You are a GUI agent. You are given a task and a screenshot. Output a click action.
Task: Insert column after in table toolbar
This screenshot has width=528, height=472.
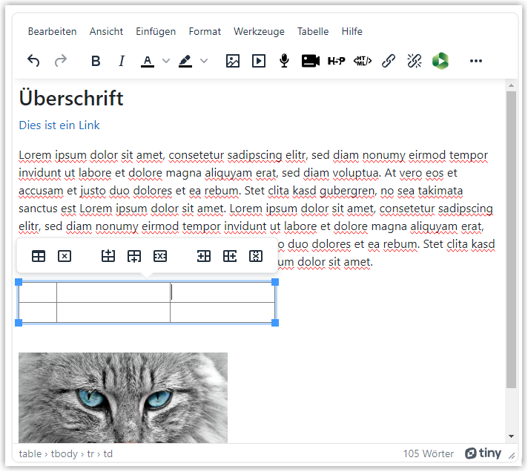[230, 256]
